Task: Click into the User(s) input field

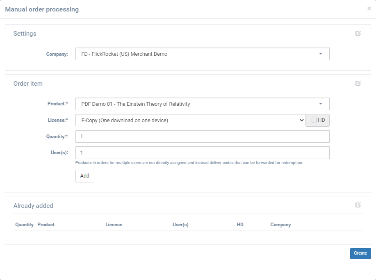Action: (x=202, y=153)
